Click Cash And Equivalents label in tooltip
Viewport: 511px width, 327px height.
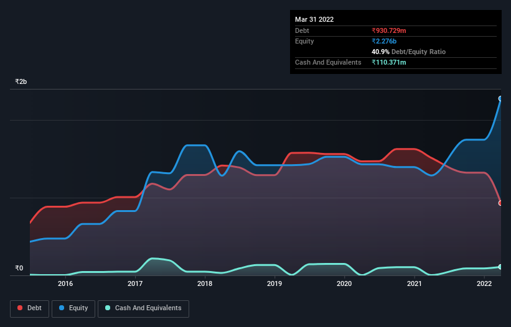pyautogui.click(x=328, y=62)
